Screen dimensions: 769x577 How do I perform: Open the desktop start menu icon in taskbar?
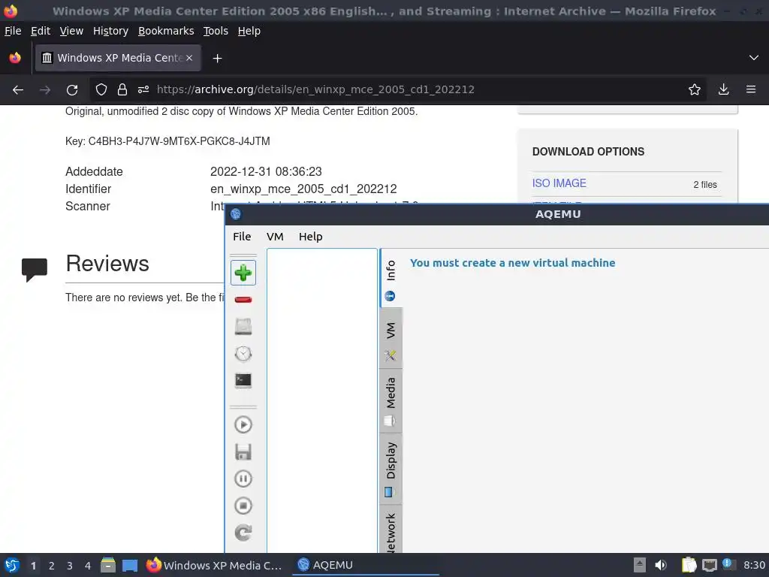coord(12,566)
